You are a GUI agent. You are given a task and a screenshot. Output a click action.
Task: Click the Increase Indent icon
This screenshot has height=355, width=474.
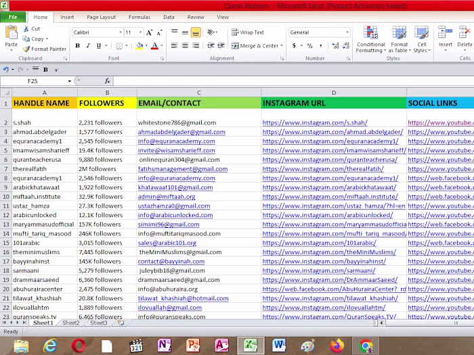coord(221,45)
